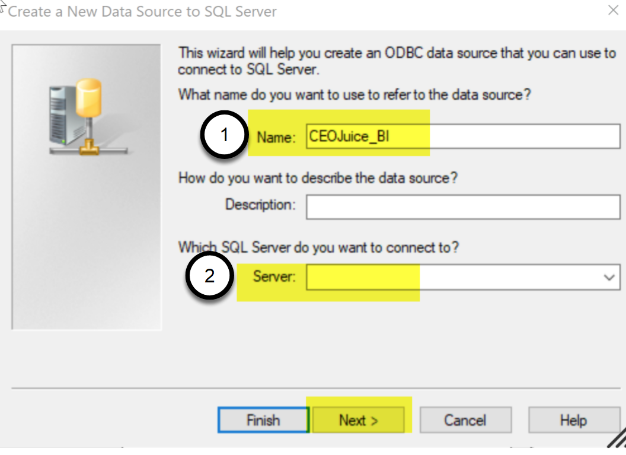The height and width of the screenshot is (455, 626).
Task: Click the numbered step 2 circle marker
Action: pyautogui.click(x=210, y=276)
